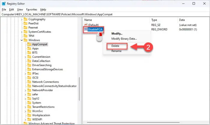Viewport: 210px width, 125px height.
Task: Click the DriverSearching folder icon
Action: 29,65
